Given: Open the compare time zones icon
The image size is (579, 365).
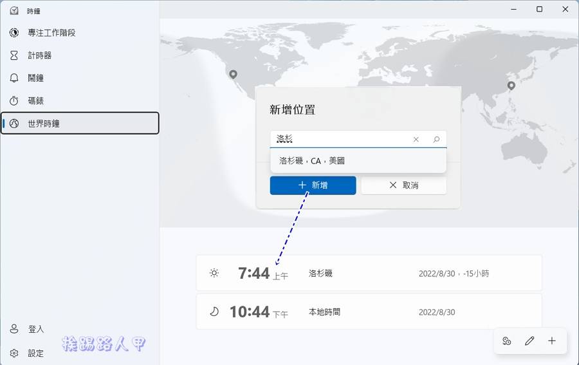Looking at the screenshot, I should (x=507, y=341).
